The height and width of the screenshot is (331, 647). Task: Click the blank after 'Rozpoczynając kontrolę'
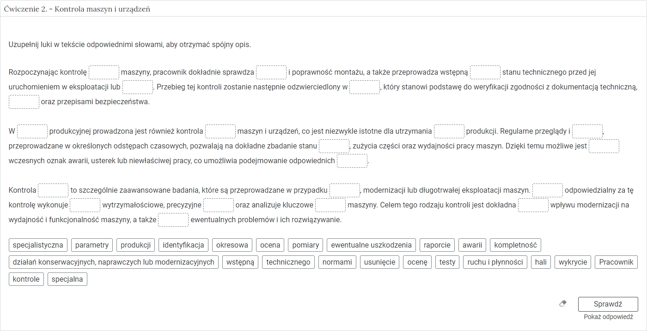(104, 72)
